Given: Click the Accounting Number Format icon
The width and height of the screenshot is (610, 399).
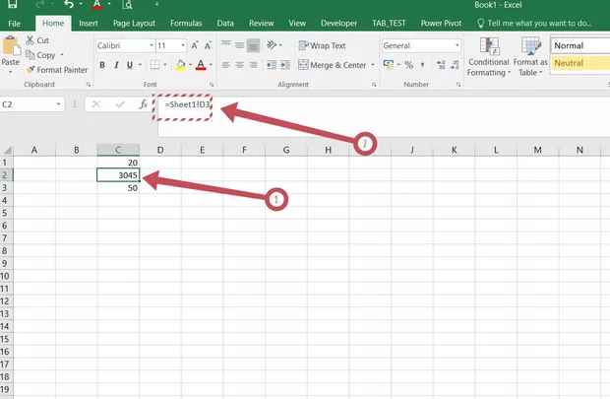Looking at the screenshot, I should click(389, 64).
